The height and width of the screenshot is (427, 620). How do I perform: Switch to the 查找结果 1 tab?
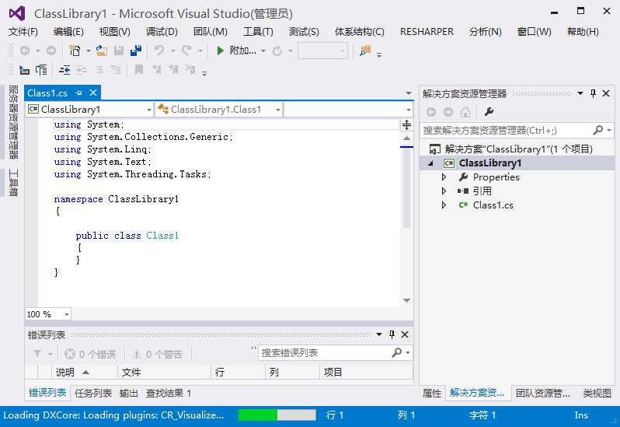click(x=169, y=394)
